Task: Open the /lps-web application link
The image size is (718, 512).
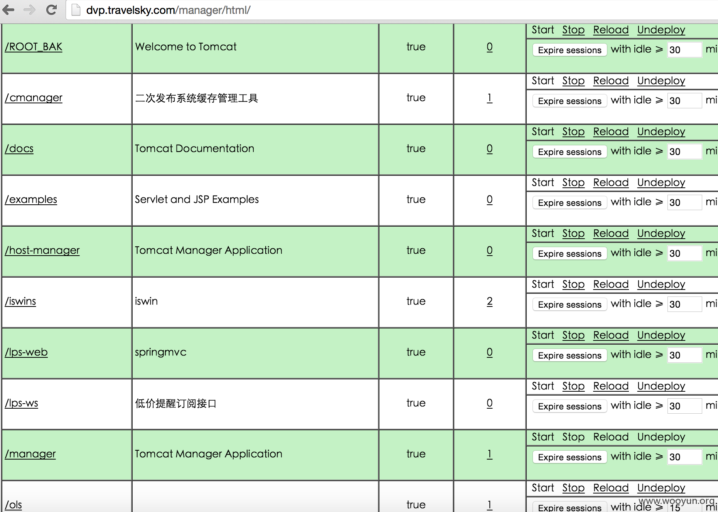Action: click(26, 352)
